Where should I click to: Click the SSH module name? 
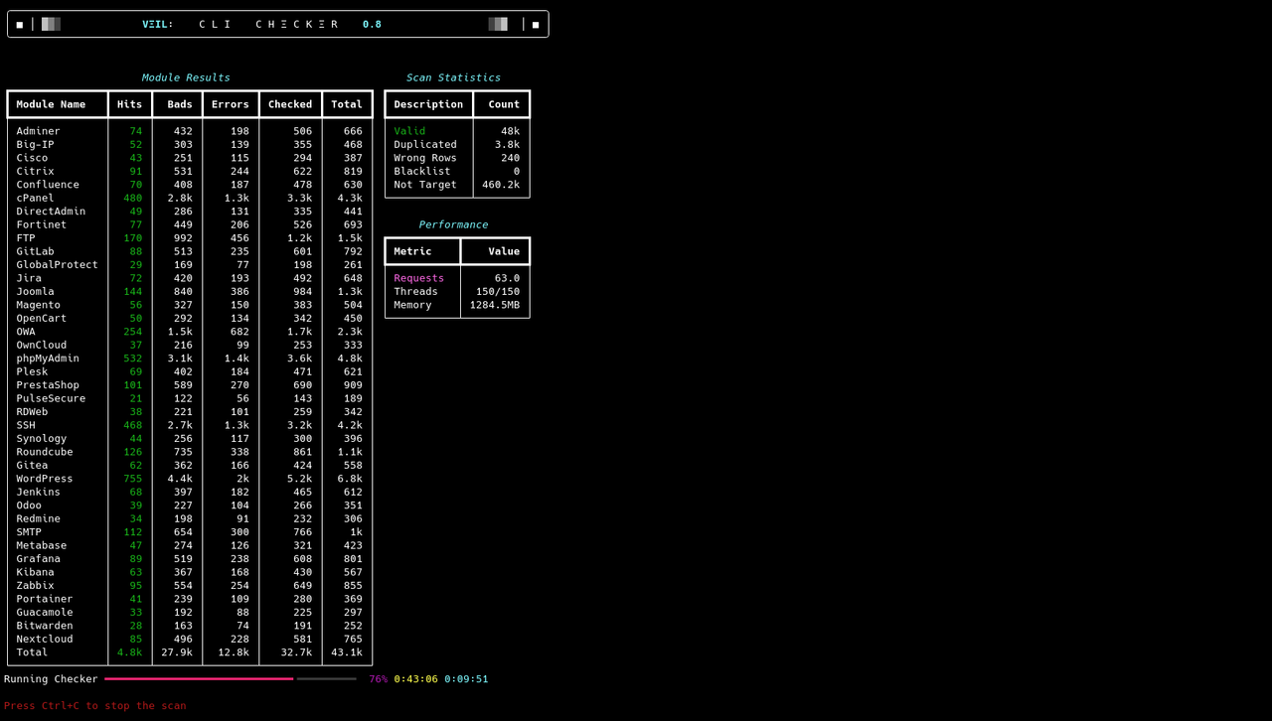click(x=26, y=425)
